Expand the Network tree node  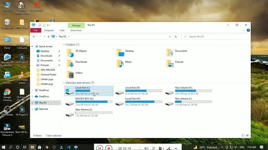[32, 109]
